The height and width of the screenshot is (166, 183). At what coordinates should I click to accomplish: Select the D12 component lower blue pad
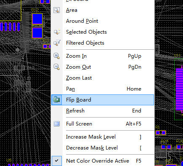[37, 32]
